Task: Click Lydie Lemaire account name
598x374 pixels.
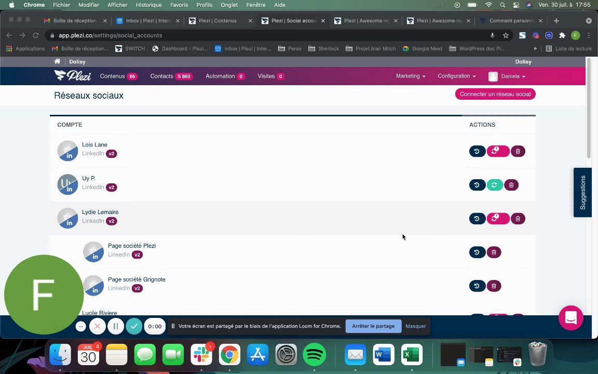Action: (100, 212)
